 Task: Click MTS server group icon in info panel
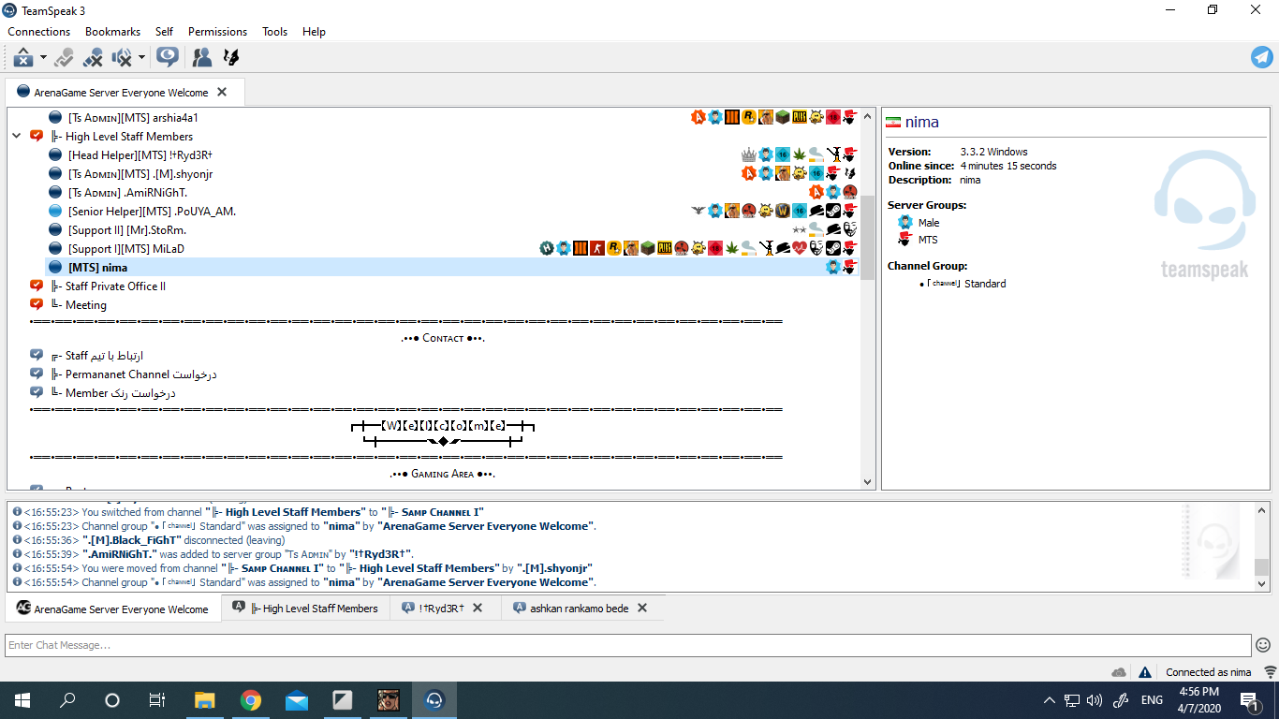click(x=904, y=240)
